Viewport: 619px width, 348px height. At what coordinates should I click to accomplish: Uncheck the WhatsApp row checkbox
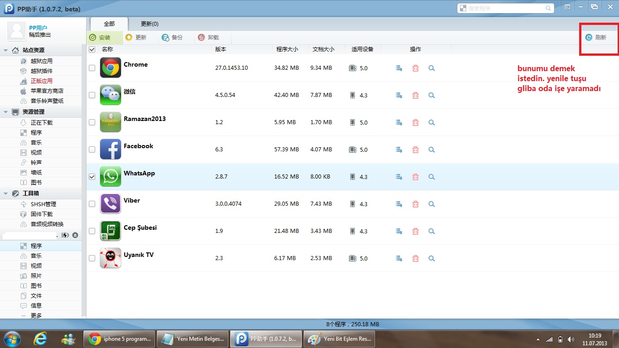pyautogui.click(x=92, y=177)
